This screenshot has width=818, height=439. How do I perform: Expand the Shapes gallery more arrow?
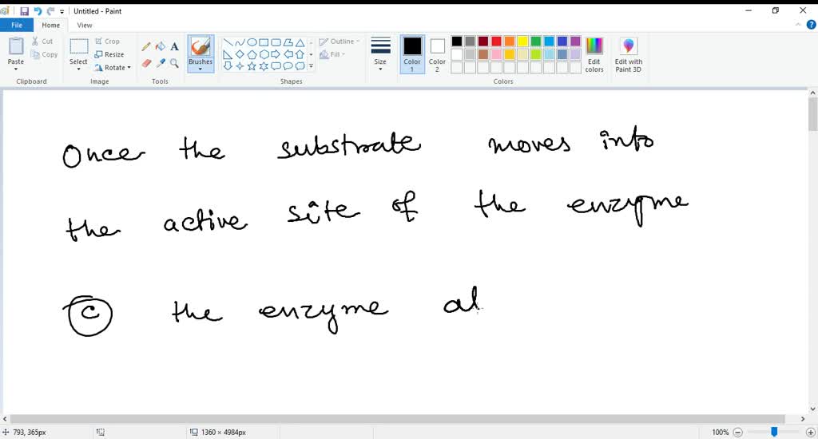[x=311, y=66]
